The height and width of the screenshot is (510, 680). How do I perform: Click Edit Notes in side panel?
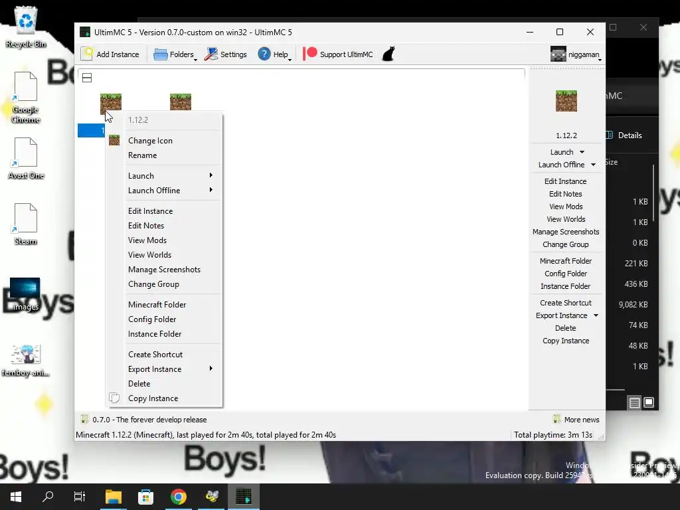pyautogui.click(x=566, y=194)
